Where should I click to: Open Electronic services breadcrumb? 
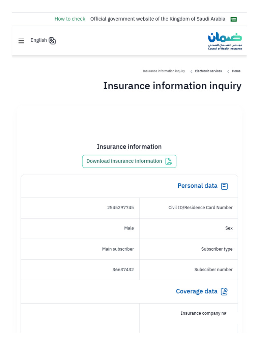point(208,71)
